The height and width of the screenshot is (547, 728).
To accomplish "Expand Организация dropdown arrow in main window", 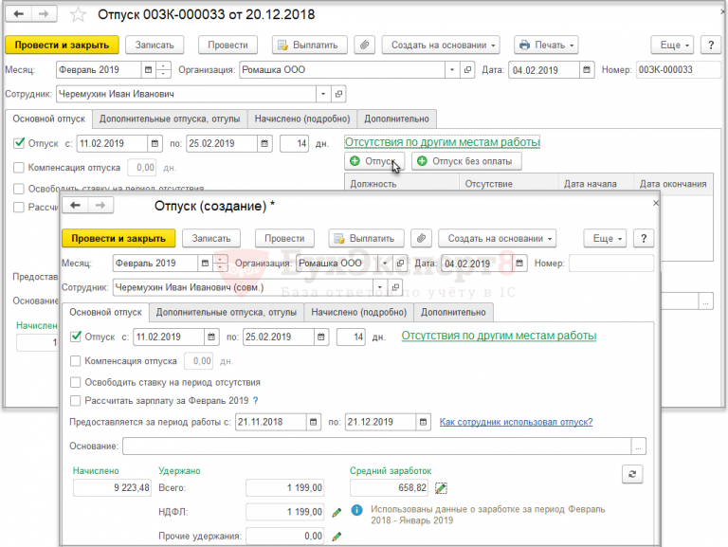I will [452, 70].
